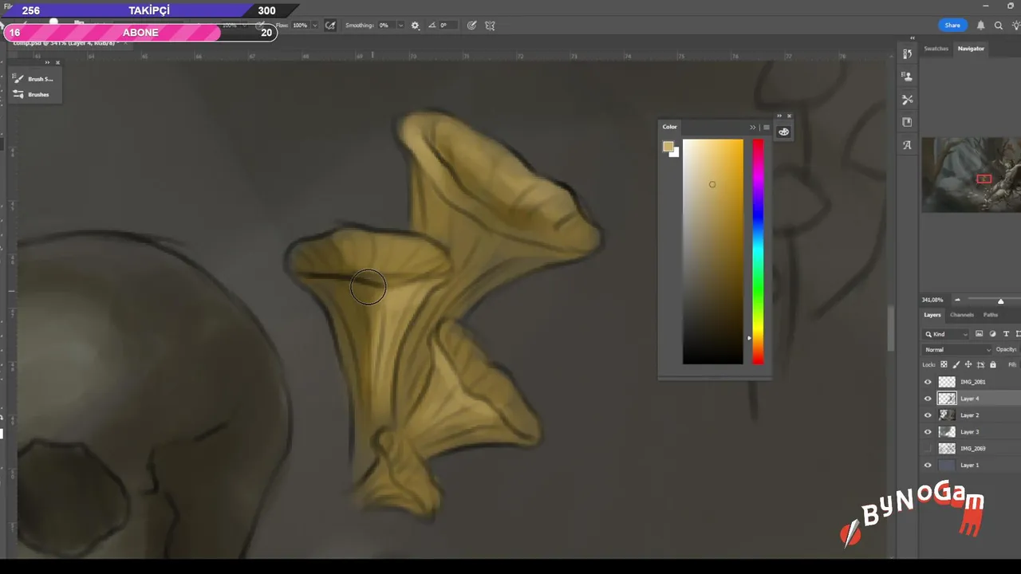Viewport: 1021px width, 574px height.
Task: Toggle lock all padlock icon
Action: [x=993, y=364]
